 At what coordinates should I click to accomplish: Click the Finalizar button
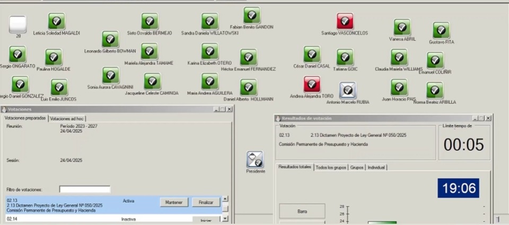(206, 202)
